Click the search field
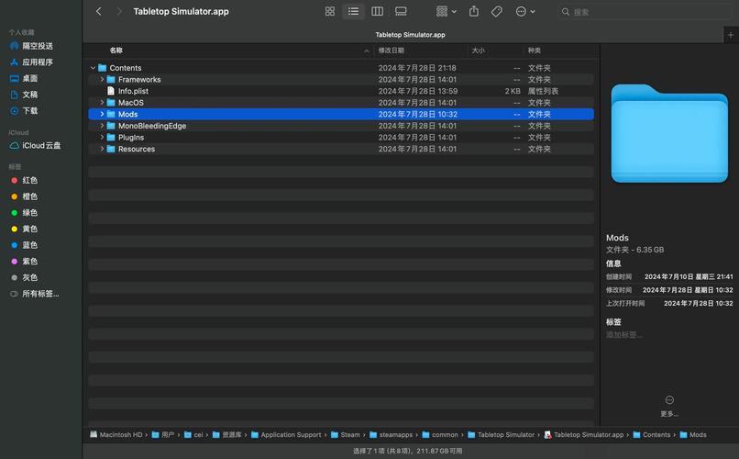Image resolution: width=739 pixels, height=459 pixels. [644, 12]
